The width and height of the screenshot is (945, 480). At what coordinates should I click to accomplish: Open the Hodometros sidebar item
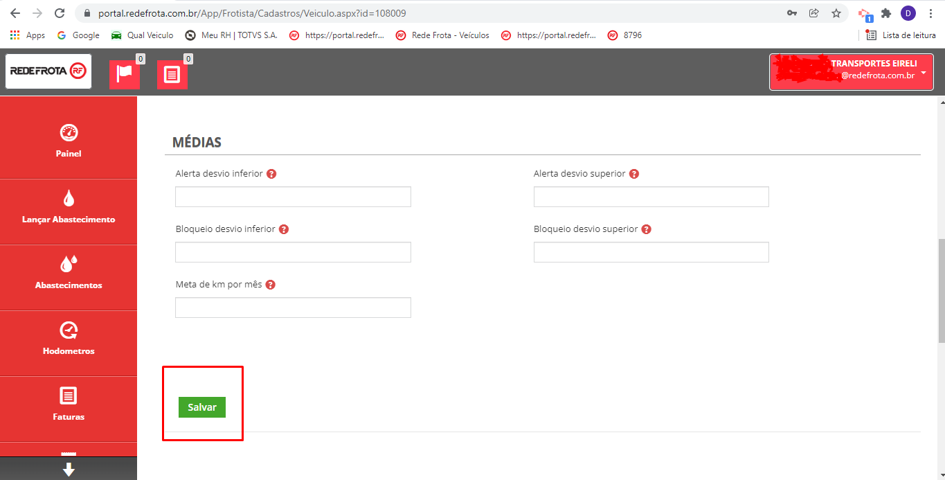click(69, 339)
